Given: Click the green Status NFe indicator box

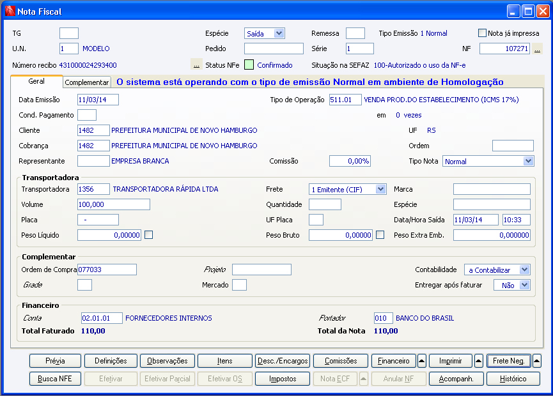Looking at the screenshot, I should coord(249,65).
